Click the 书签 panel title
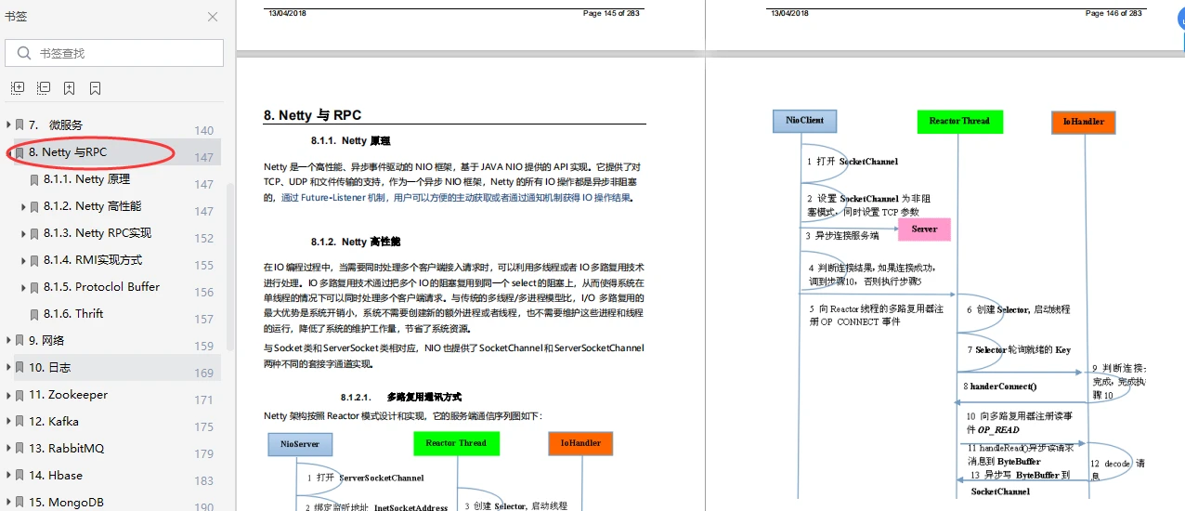 click(16, 16)
